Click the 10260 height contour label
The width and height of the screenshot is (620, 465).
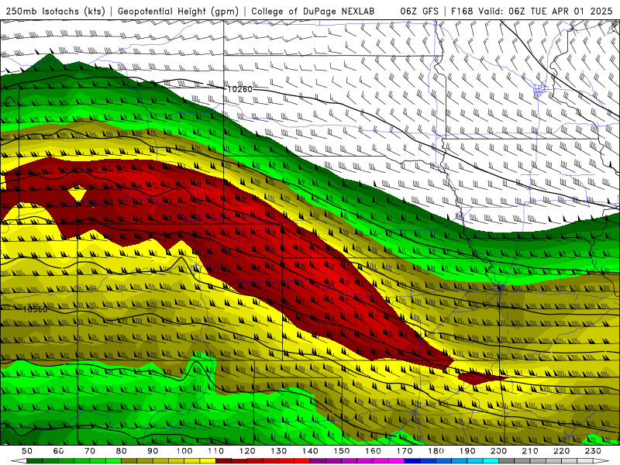tap(239, 89)
